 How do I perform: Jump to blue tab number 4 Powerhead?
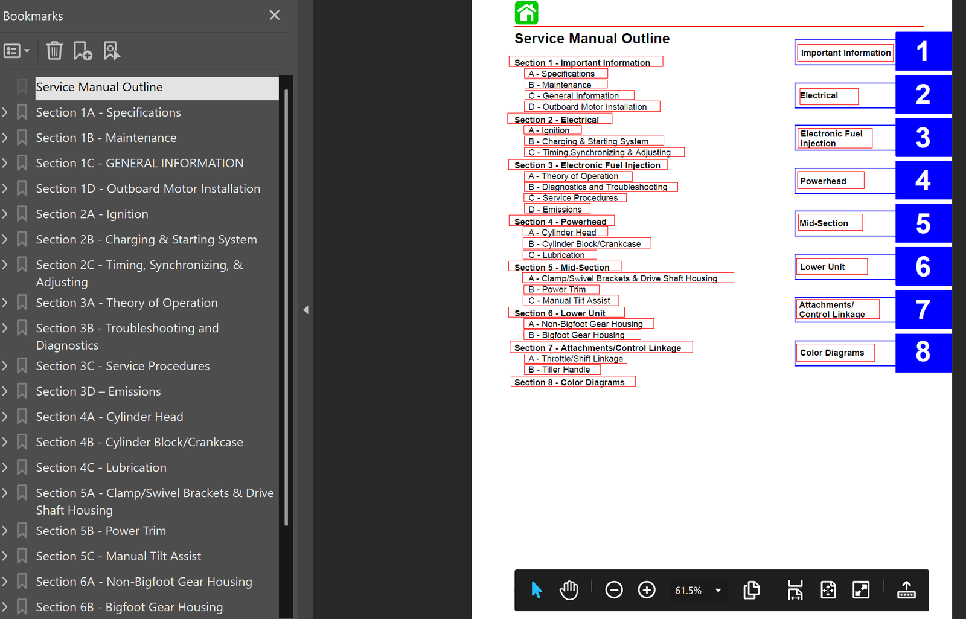923,181
